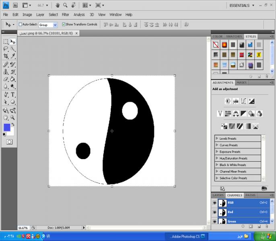Image resolution: width=276 pixels, height=241 pixels.
Task: Select the Rectangular Marquee tool
Action: click(6, 41)
